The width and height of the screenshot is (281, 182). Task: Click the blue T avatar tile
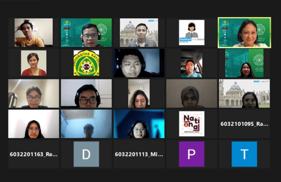point(244,154)
